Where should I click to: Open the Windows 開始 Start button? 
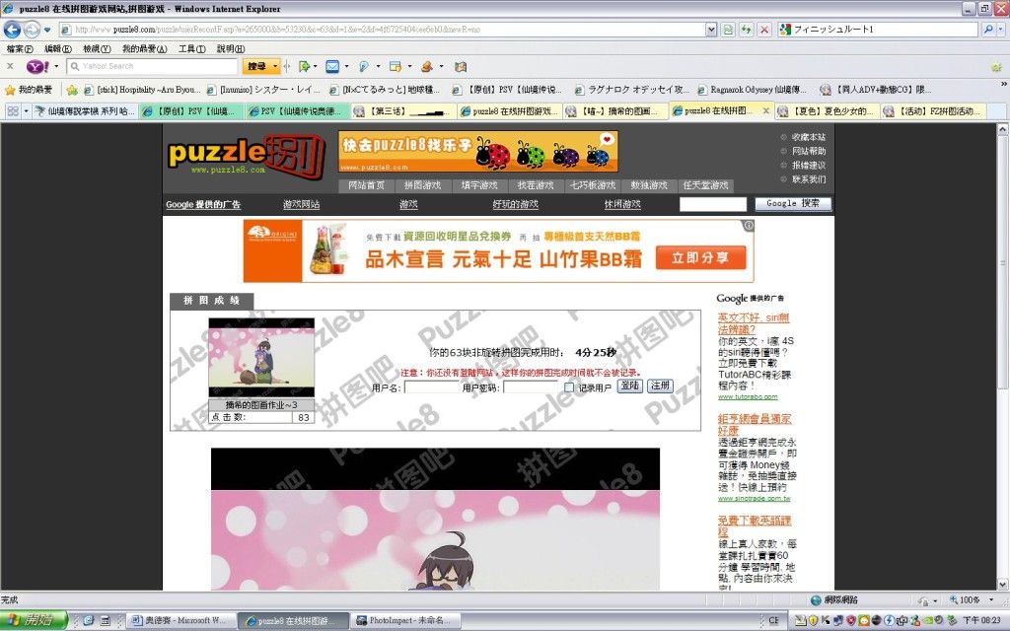tap(34, 620)
